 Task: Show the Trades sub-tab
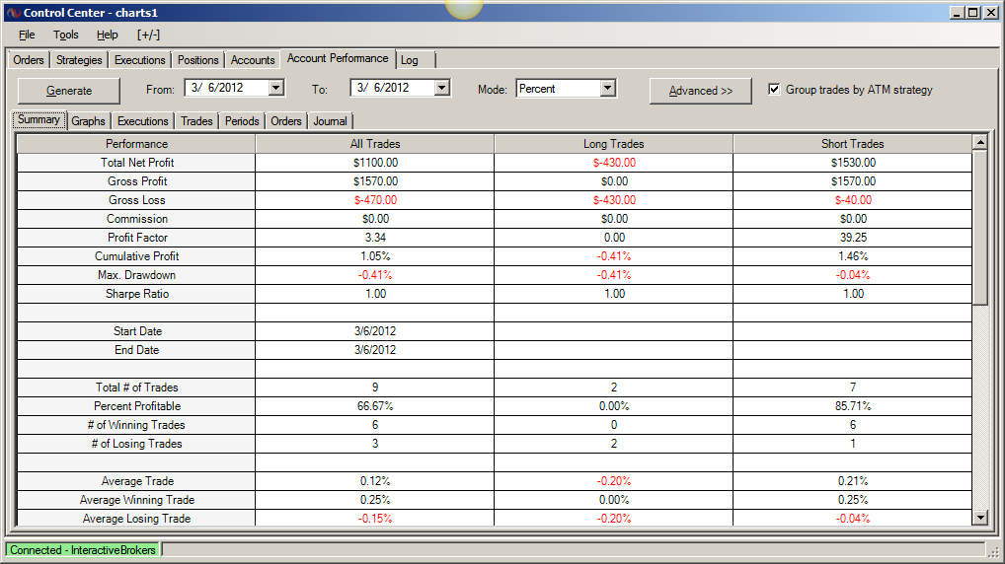[196, 121]
